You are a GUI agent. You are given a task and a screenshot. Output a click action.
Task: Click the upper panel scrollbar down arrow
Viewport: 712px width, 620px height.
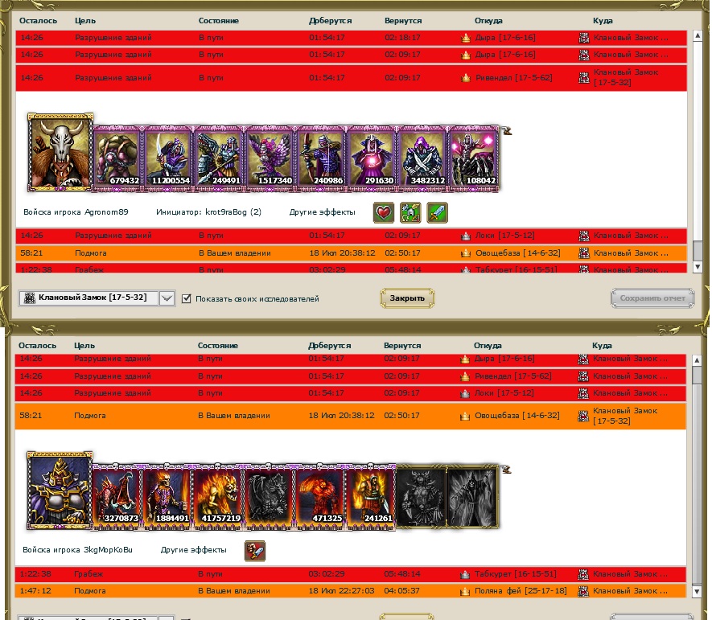click(x=698, y=268)
